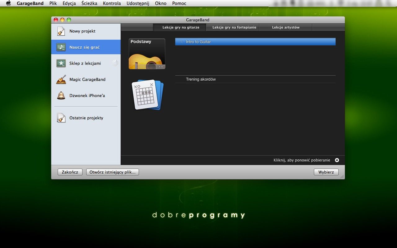Click the Wybierz button
This screenshot has height=248, width=397.
pyautogui.click(x=326, y=172)
